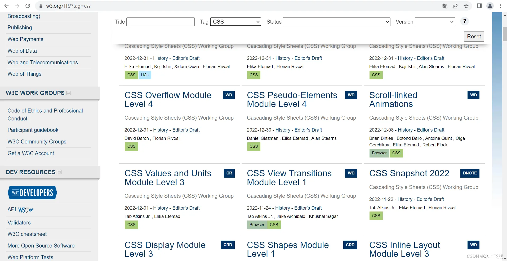Open the Chrome three-dot menu

pos(500,6)
